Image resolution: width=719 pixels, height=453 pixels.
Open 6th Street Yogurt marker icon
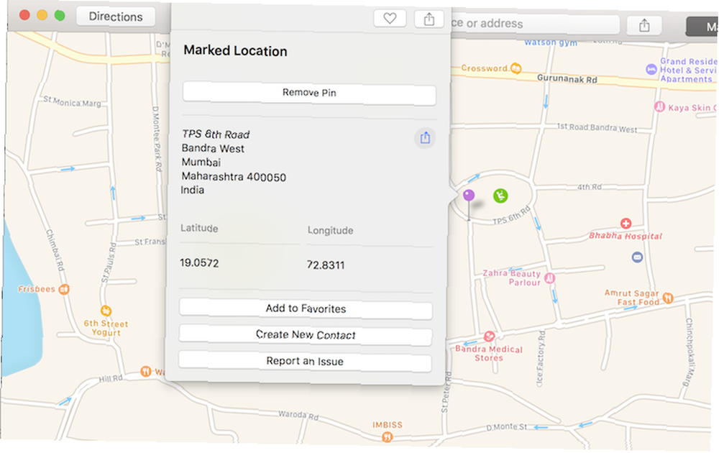(x=106, y=311)
